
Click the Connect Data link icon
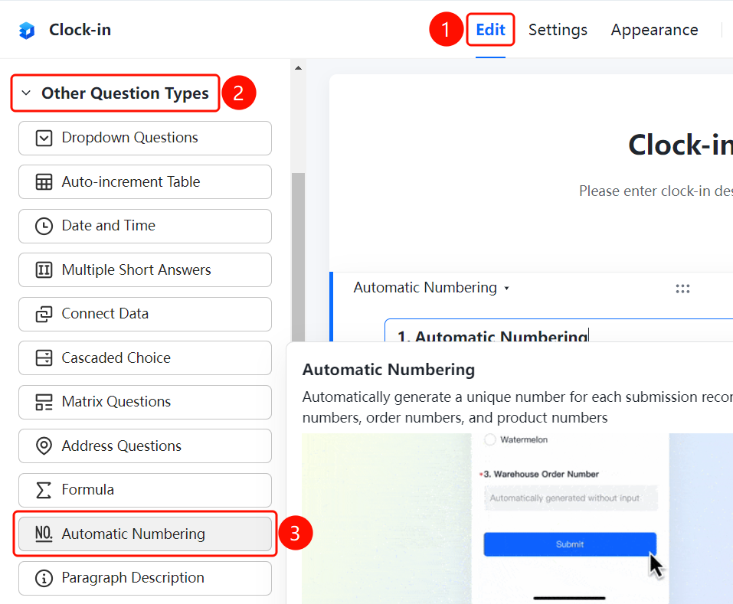click(44, 314)
